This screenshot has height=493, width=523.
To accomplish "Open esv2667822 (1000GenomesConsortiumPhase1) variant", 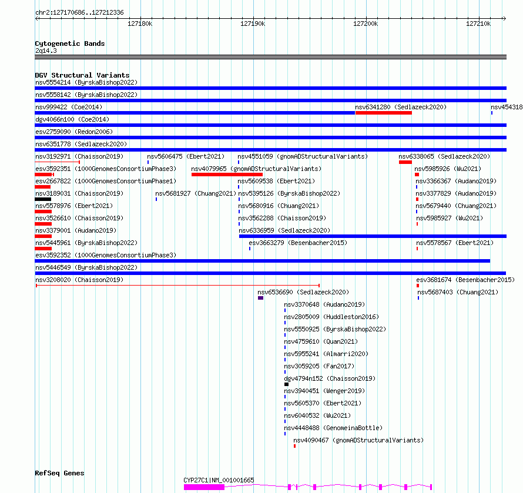I will click(x=106, y=181).
